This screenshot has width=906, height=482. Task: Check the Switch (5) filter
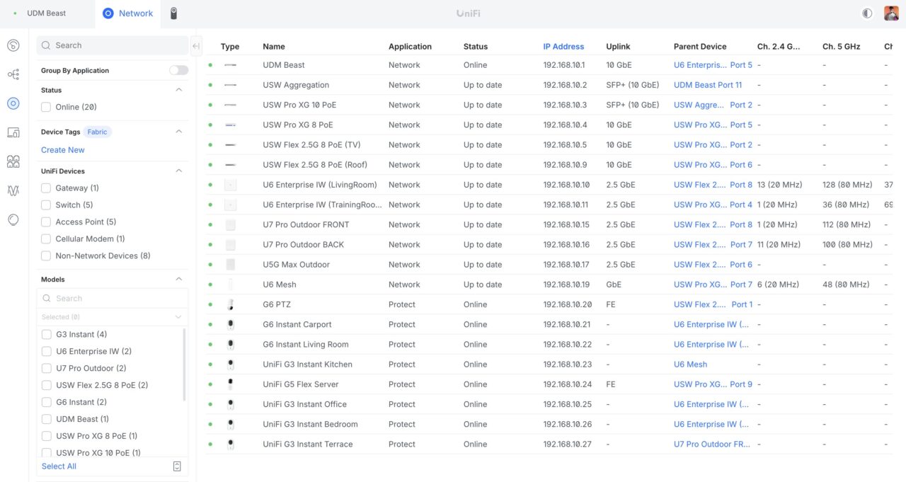point(46,205)
